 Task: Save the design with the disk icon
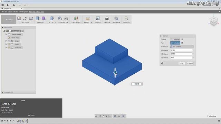pos(14,5)
